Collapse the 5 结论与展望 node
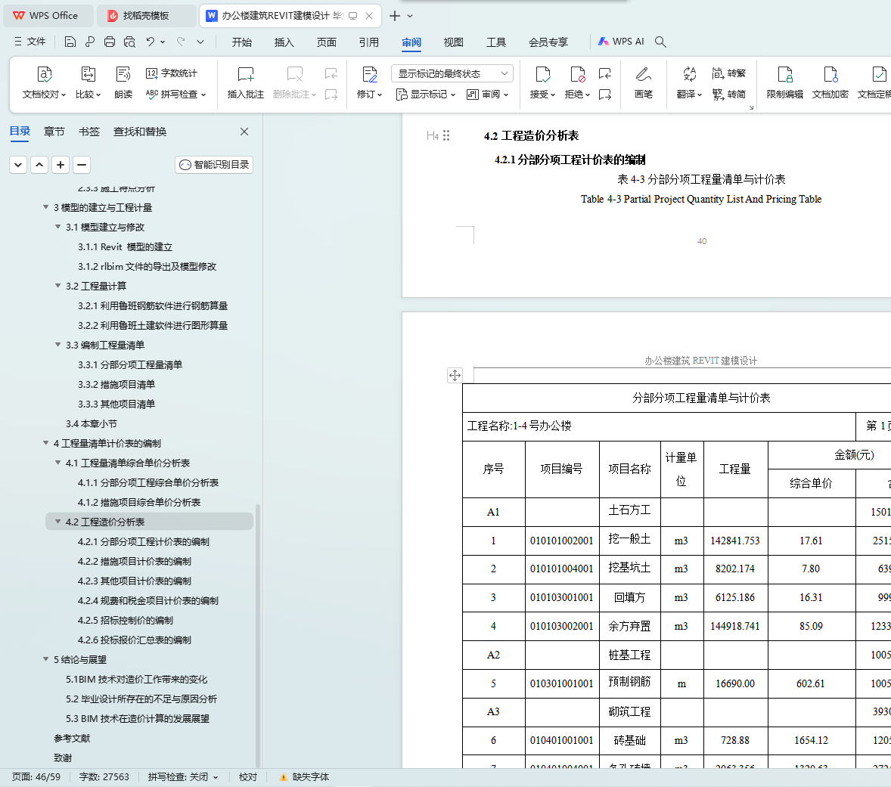The width and height of the screenshot is (891, 787). point(46,659)
